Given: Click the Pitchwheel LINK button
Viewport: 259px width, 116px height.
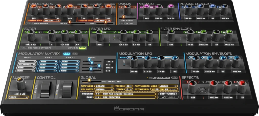Looking at the screenshot, I should [173, 89].
